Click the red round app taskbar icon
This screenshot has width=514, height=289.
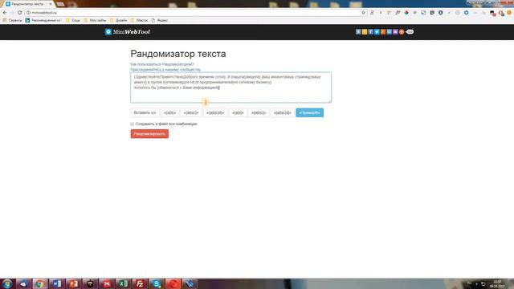(173, 283)
